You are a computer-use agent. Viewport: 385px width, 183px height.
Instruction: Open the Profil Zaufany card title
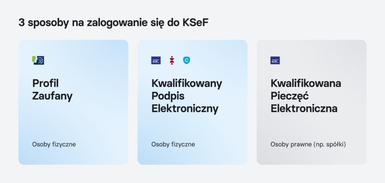[x=52, y=89]
